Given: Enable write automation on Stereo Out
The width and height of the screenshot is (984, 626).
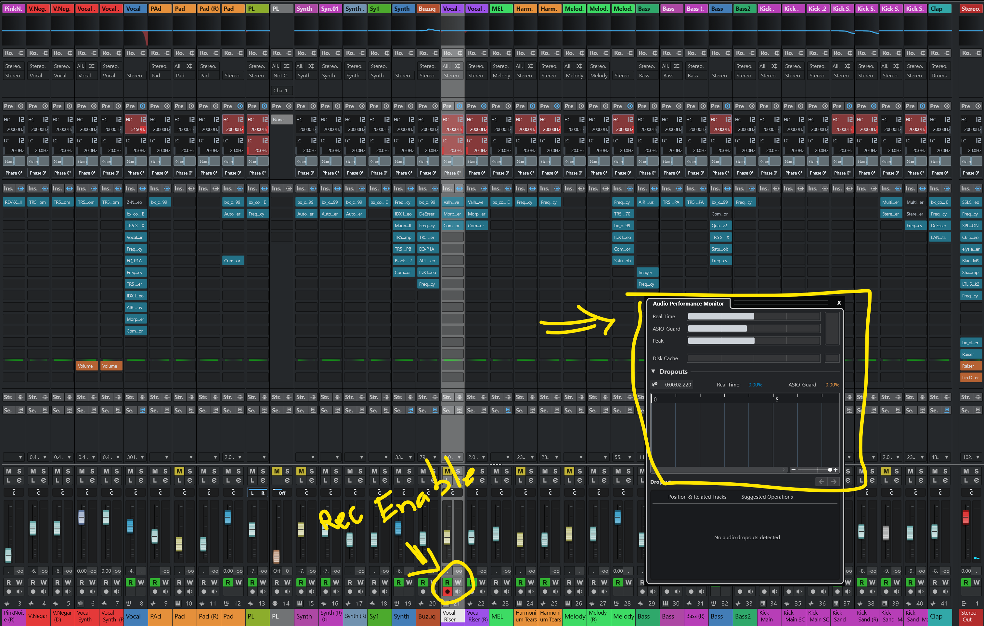Looking at the screenshot, I should [x=976, y=582].
